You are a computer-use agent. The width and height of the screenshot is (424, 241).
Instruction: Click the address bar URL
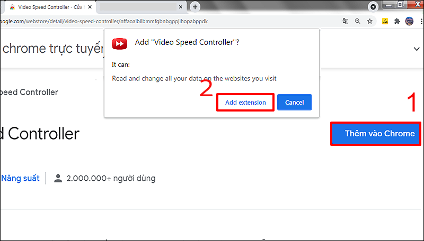pos(104,21)
